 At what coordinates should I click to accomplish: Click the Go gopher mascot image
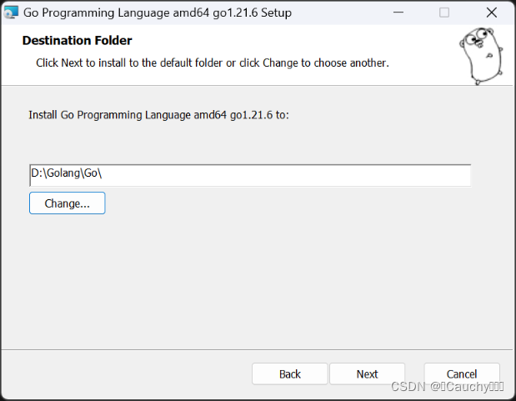(481, 56)
